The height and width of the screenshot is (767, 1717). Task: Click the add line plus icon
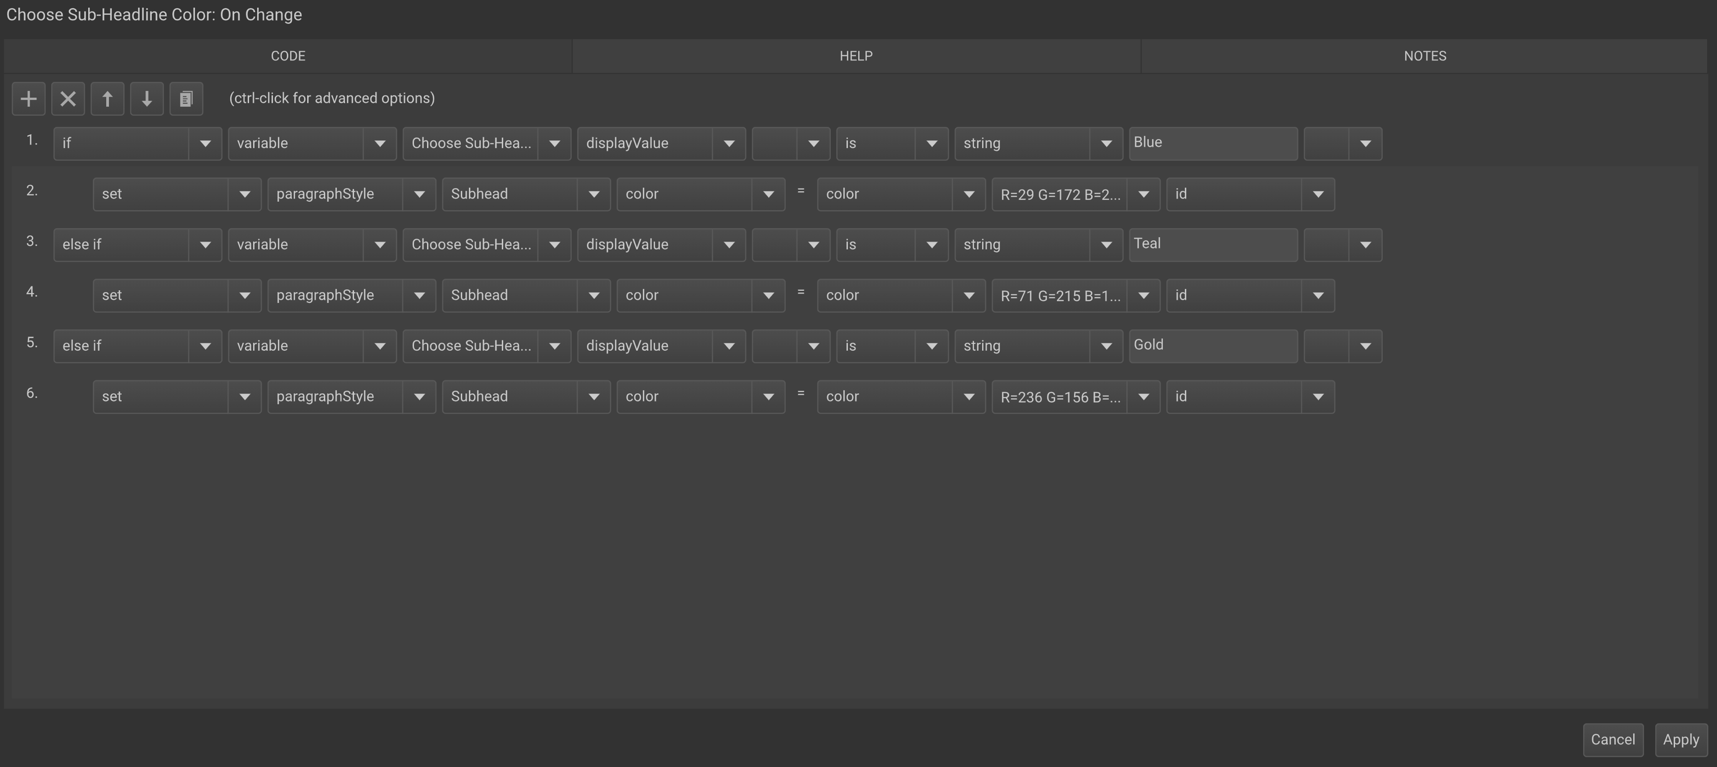click(x=29, y=99)
